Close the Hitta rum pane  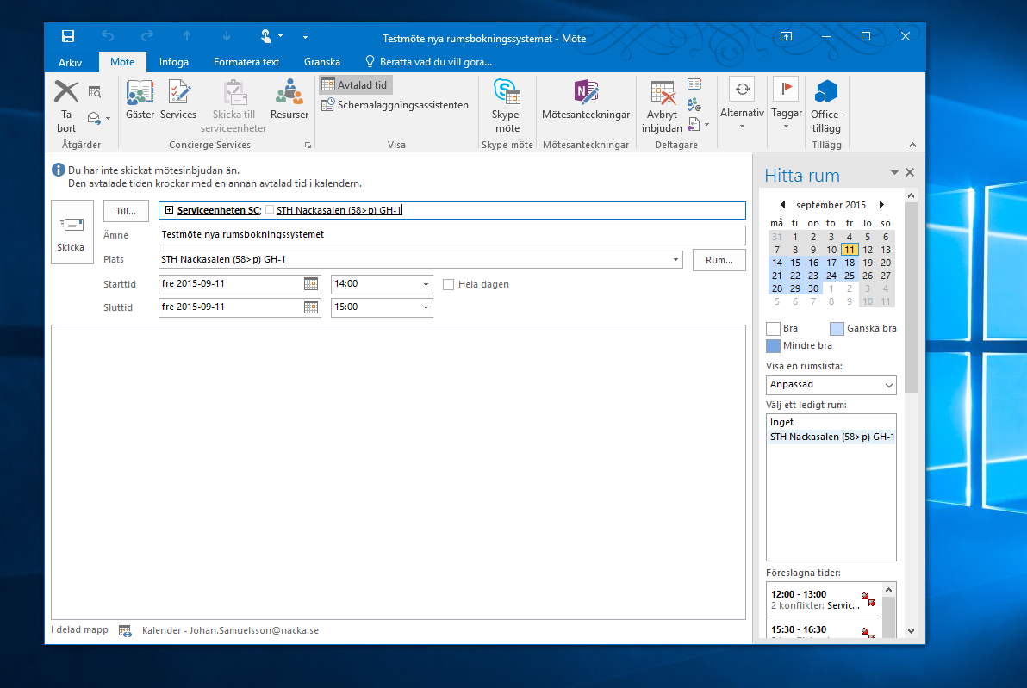click(910, 172)
